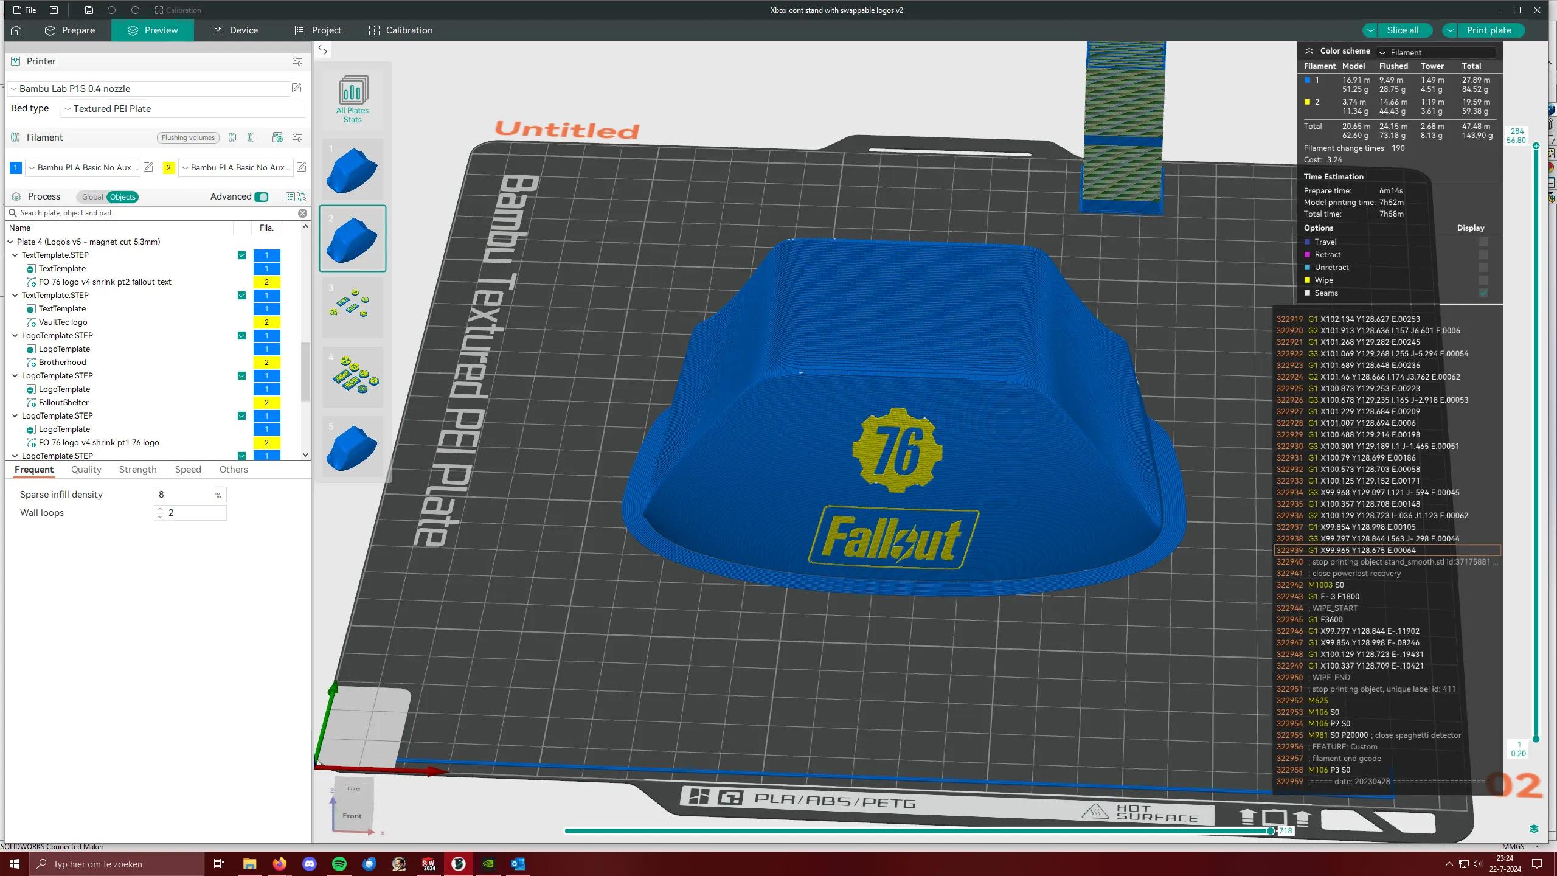Click the Slice all button

point(1403,30)
